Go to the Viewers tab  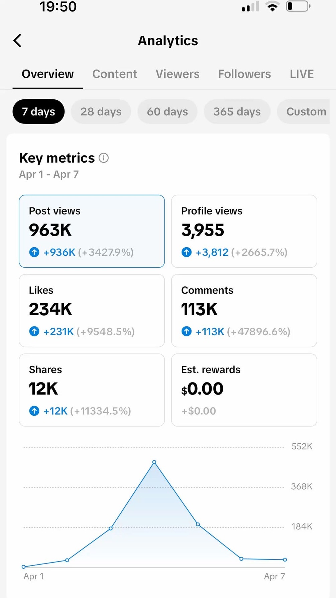click(178, 74)
